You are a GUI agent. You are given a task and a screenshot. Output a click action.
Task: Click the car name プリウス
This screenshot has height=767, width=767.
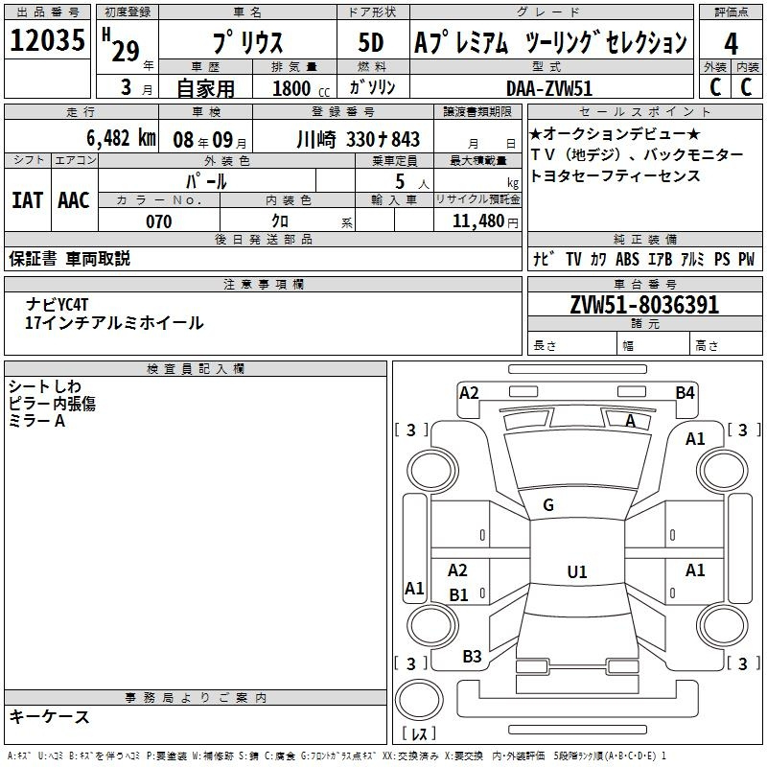pyautogui.click(x=248, y=42)
